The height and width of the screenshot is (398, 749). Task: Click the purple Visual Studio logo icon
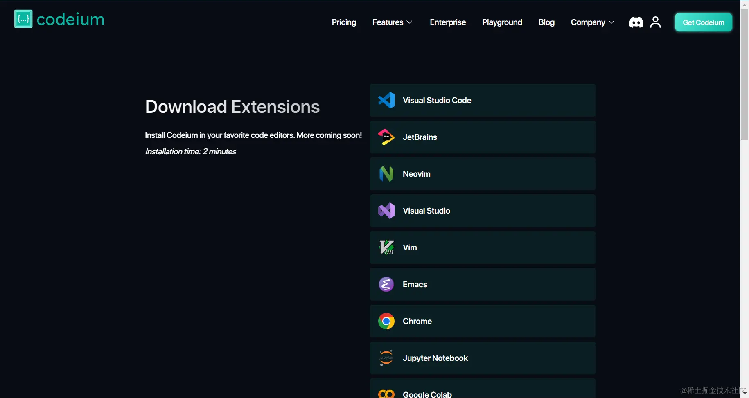(386, 211)
